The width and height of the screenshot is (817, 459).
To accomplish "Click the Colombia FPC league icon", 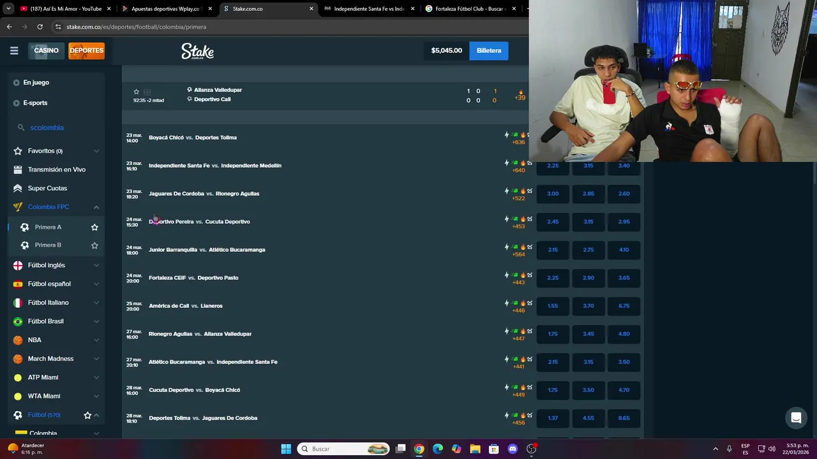I will point(18,207).
